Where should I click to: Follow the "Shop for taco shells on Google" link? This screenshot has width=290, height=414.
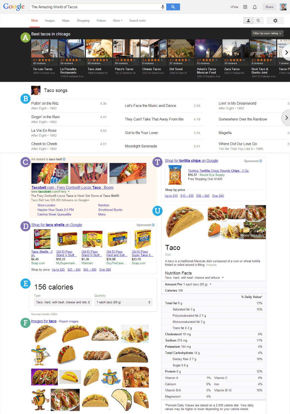point(57,225)
